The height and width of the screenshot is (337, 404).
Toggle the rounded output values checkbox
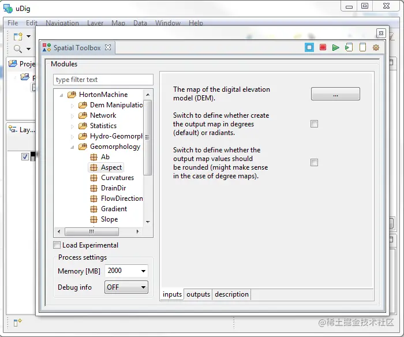tap(314, 163)
